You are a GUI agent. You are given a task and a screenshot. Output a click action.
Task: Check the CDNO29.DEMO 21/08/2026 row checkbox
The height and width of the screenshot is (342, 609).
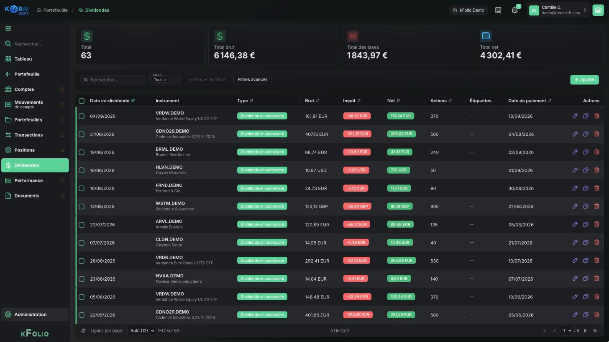(x=82, y=134)
